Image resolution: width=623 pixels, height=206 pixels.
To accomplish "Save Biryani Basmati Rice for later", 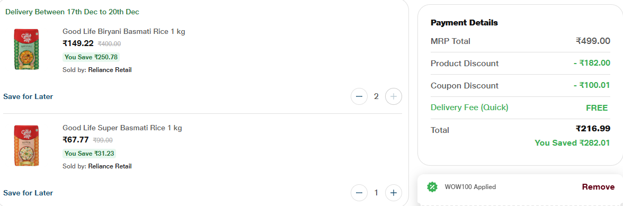I will pos(28,96).
